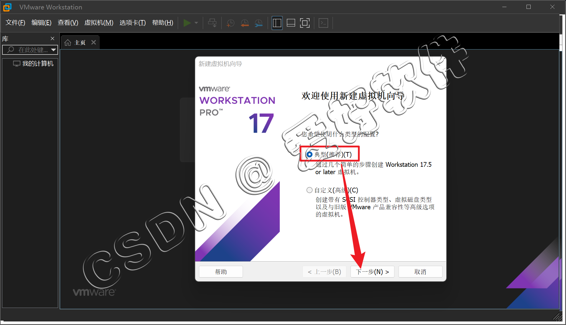Open the console view icon
The height and width of the screenshot is (325, 566).
pyautogui.click(x=323, y=23)
